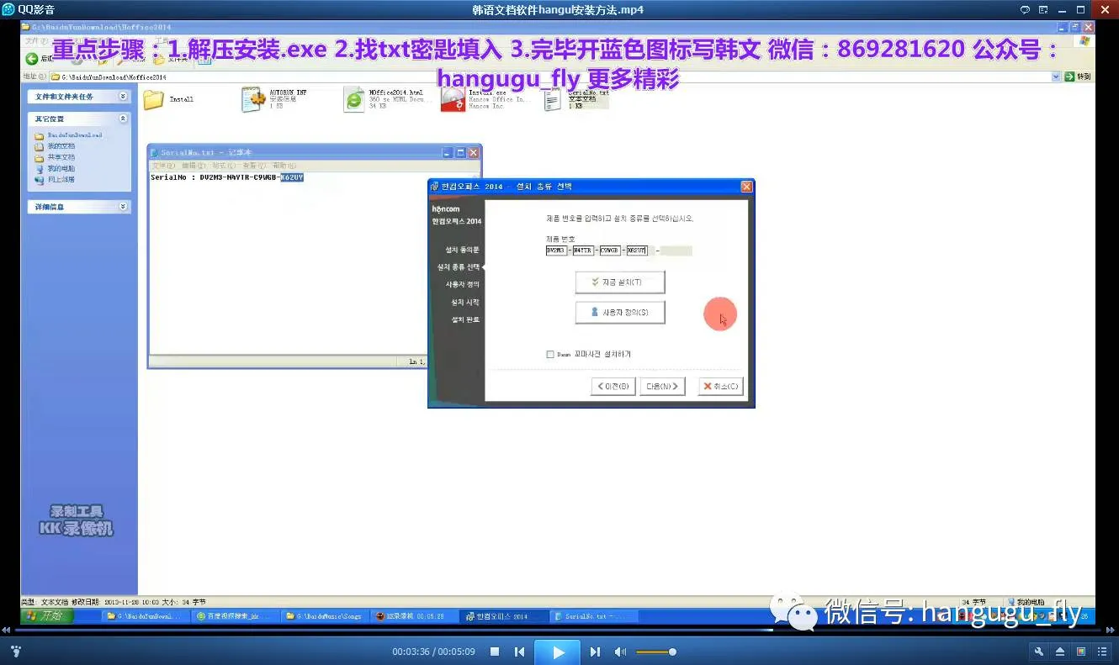The height and width of the screenshot is (665, 1119).
Task: Open 我的文档 in the sidebar
Action: (61, 146)
